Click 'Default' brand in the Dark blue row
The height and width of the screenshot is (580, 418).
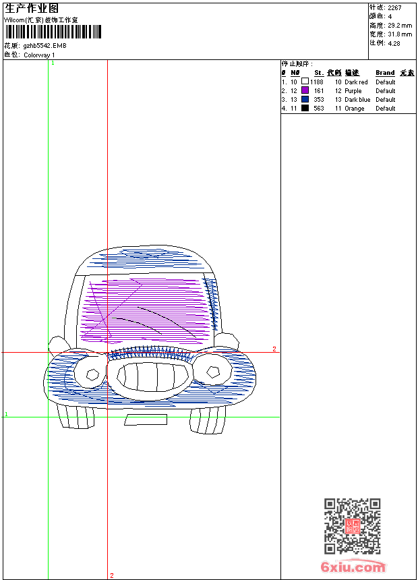[386, 100]
